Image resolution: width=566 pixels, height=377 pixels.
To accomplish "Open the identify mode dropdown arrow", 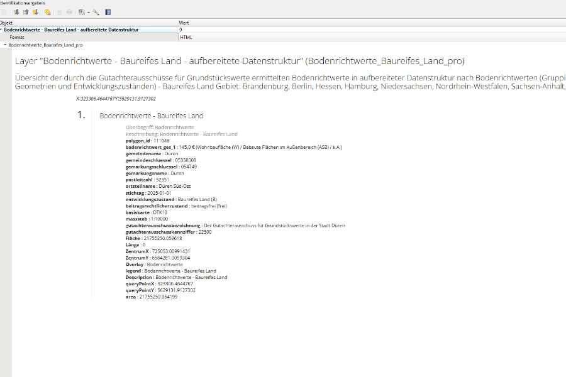I will [x=88, y=11].
